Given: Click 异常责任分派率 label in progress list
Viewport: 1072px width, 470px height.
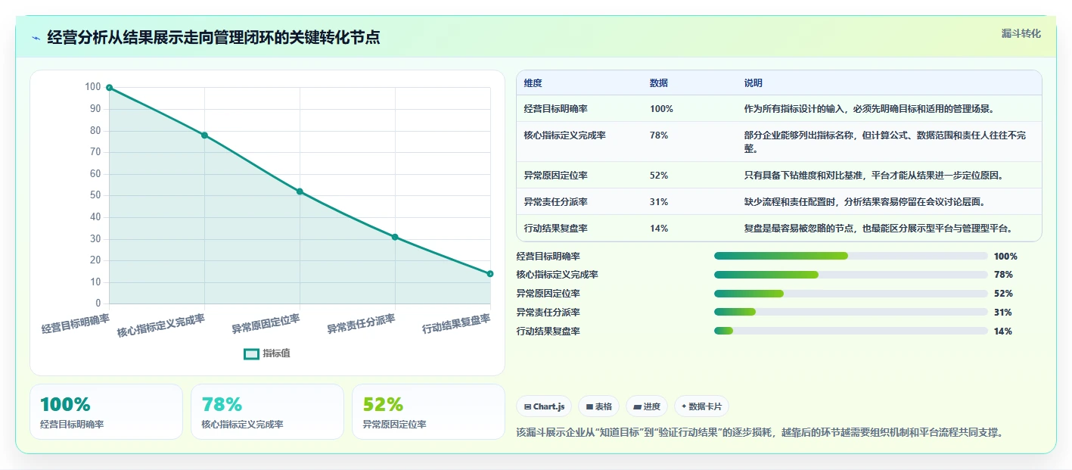Looking at the screenshot, I should pos(548,313).
